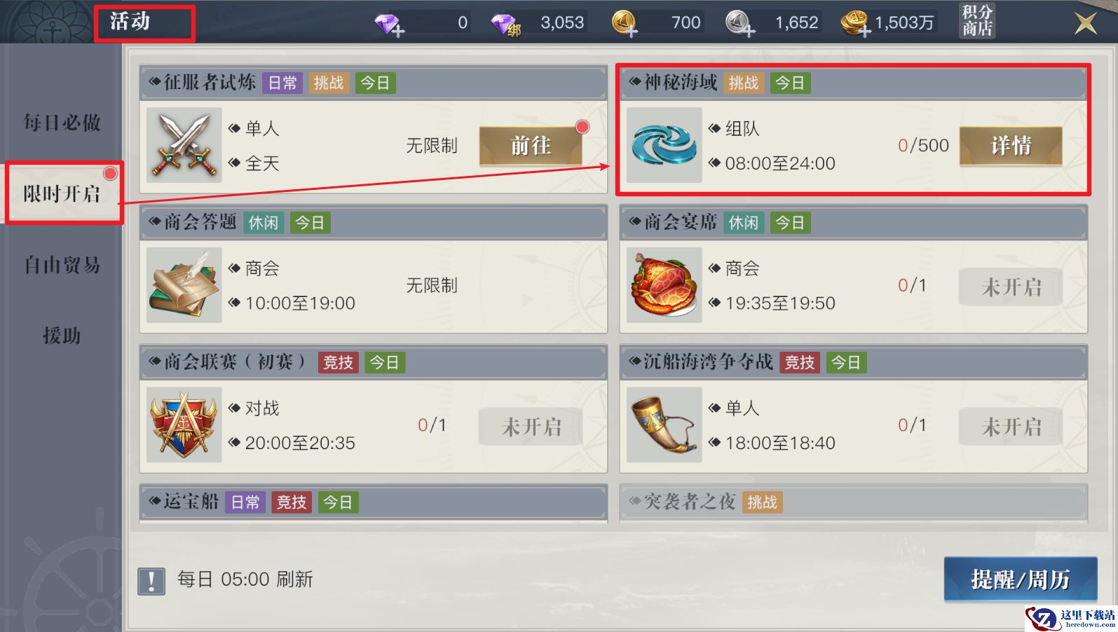Screen dimensions: 1118x632
Task: Click the blue swirl 神秘海域 icon
Action: click(x=664, y=145)
